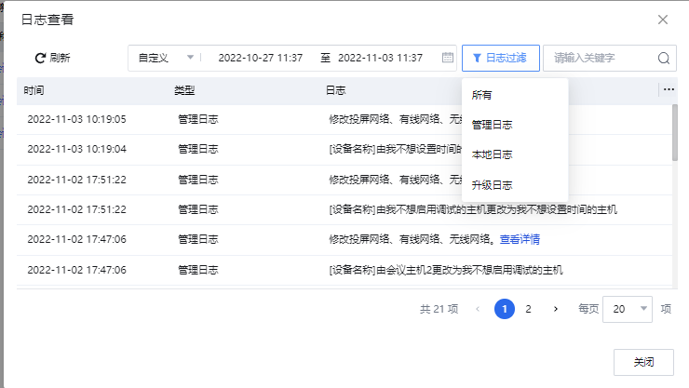Image resolution: width=689 pixels, height=388 pixels.
Task: Close the log viewer dialog with X
Action: [x=663, y=20]
